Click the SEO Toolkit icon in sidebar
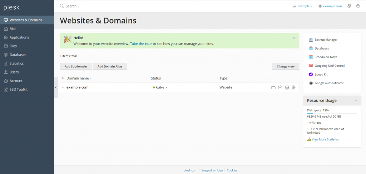The width and height of the screenshot is (366, 174). [x=6, y=89]
